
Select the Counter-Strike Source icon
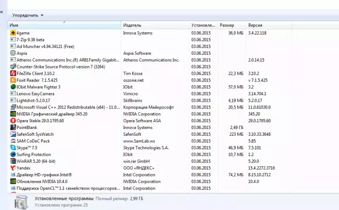point(13,67)
